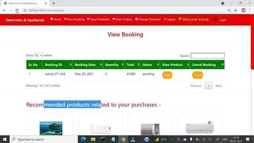Sort table by Cancel Booking column

[207, 65]
